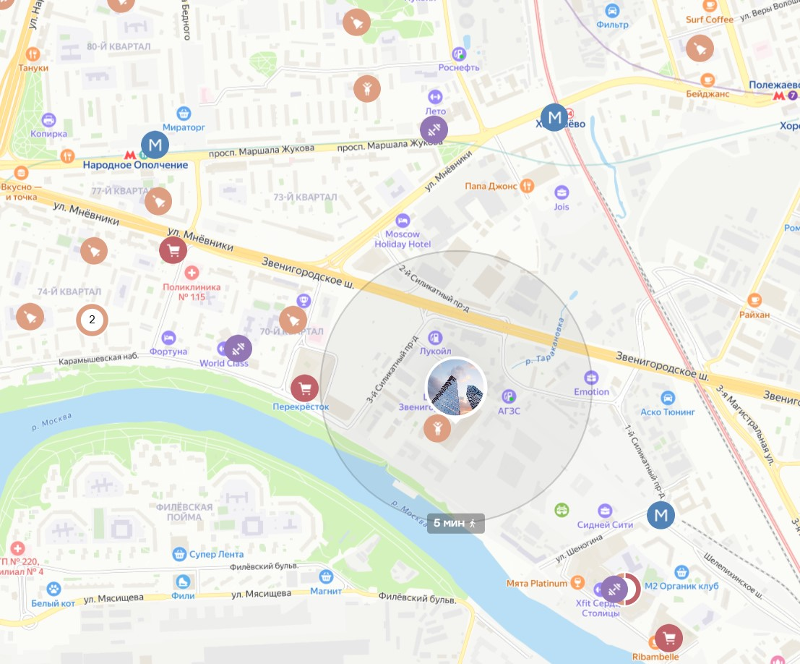Open the Мята Platinum place label

pos(537,583)
